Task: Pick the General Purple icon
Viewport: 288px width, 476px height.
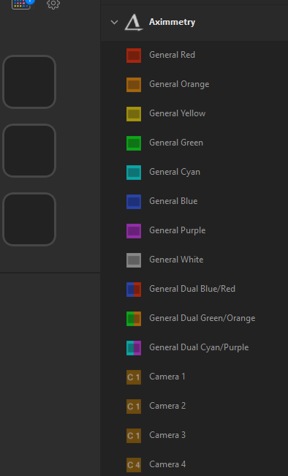Action: point(134,231)
